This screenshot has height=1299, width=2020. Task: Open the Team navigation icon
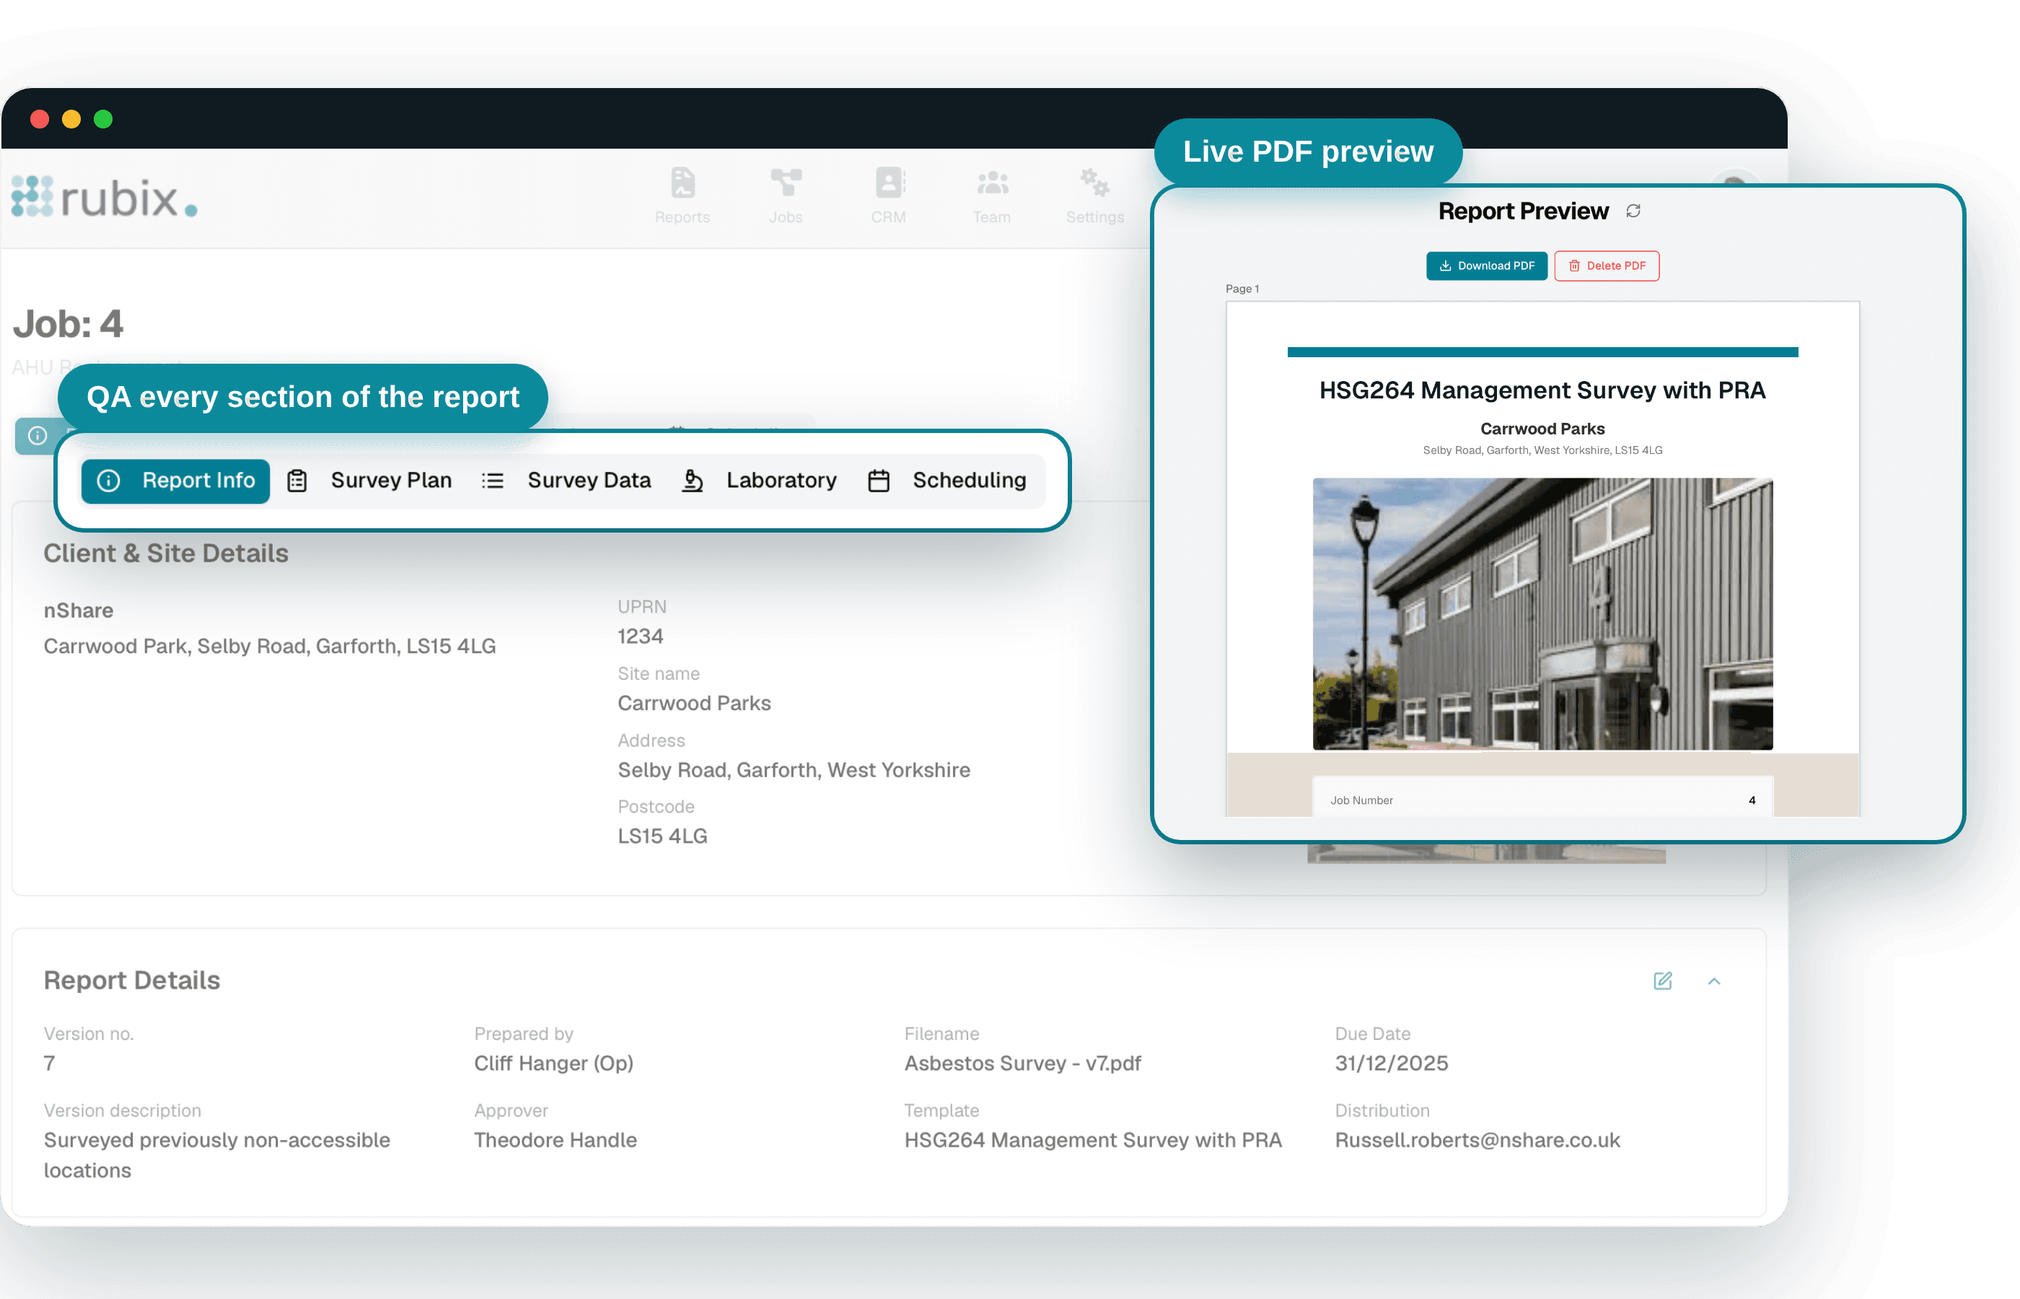[x=991, y=195]
